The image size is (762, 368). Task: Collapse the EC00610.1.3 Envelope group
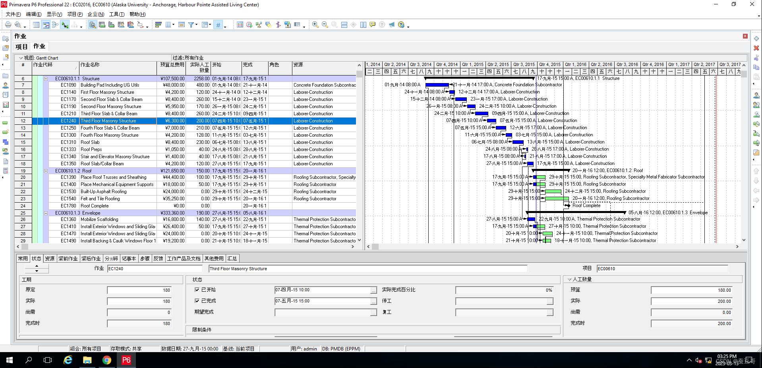point(46,213)
